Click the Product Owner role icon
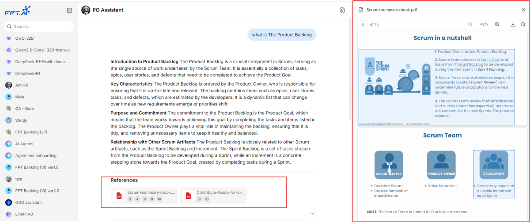530x222 pixels. pos(441,165)
